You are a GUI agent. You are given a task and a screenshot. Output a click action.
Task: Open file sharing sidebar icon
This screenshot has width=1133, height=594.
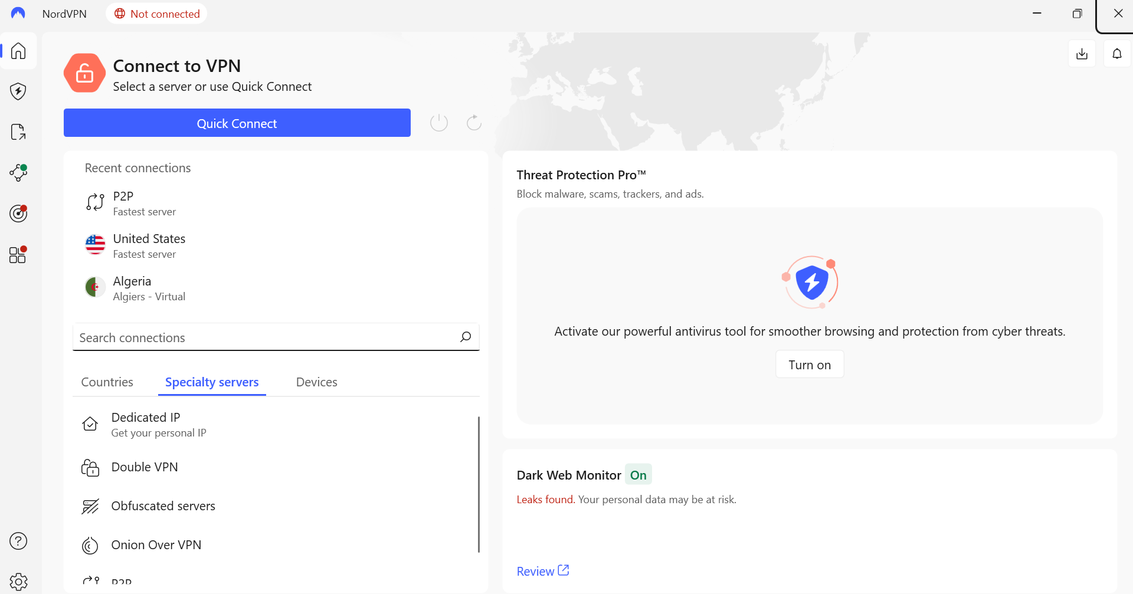point(18,132)
